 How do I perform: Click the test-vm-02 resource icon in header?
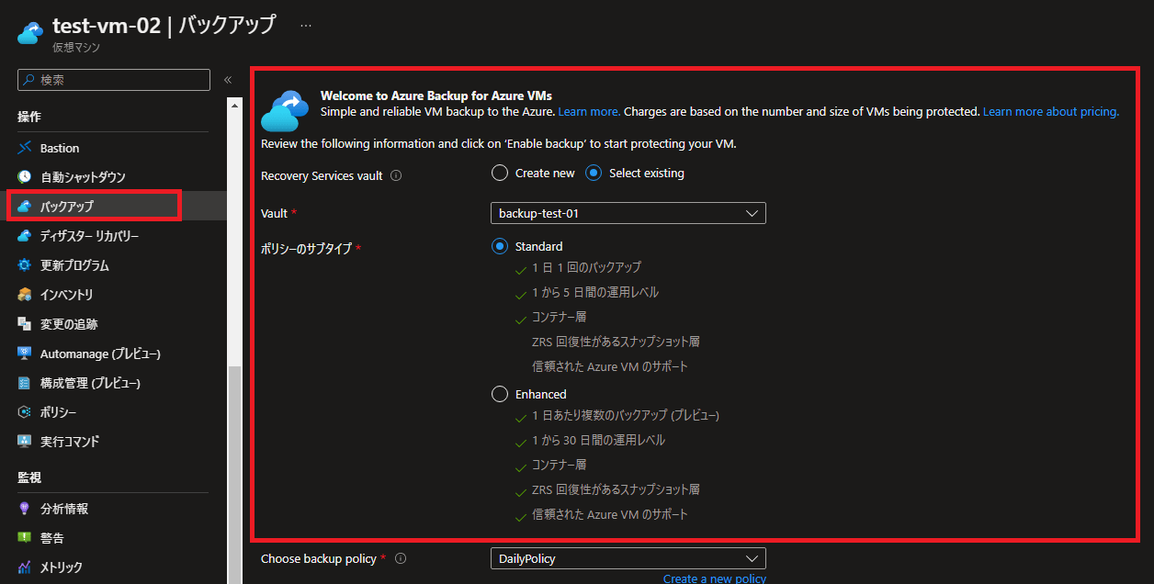[x=30, y=34]
